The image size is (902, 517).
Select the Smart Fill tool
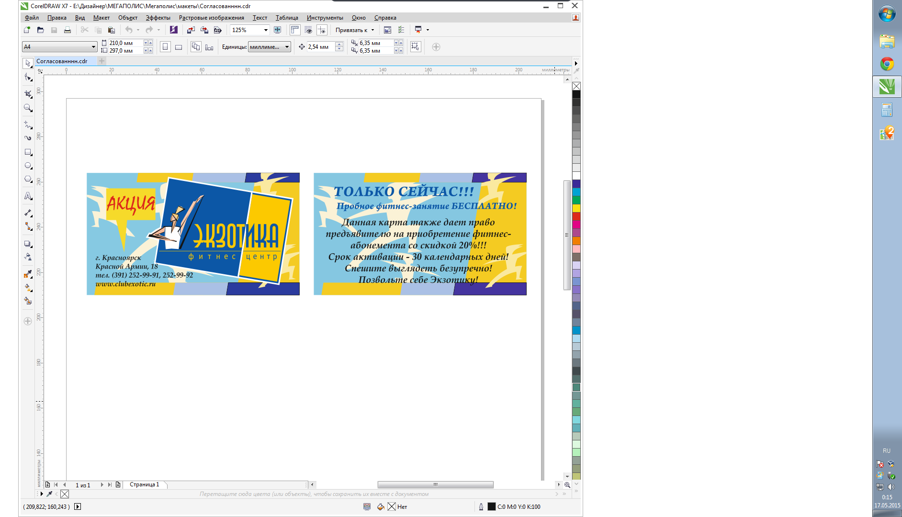click(x=28, y=301)
